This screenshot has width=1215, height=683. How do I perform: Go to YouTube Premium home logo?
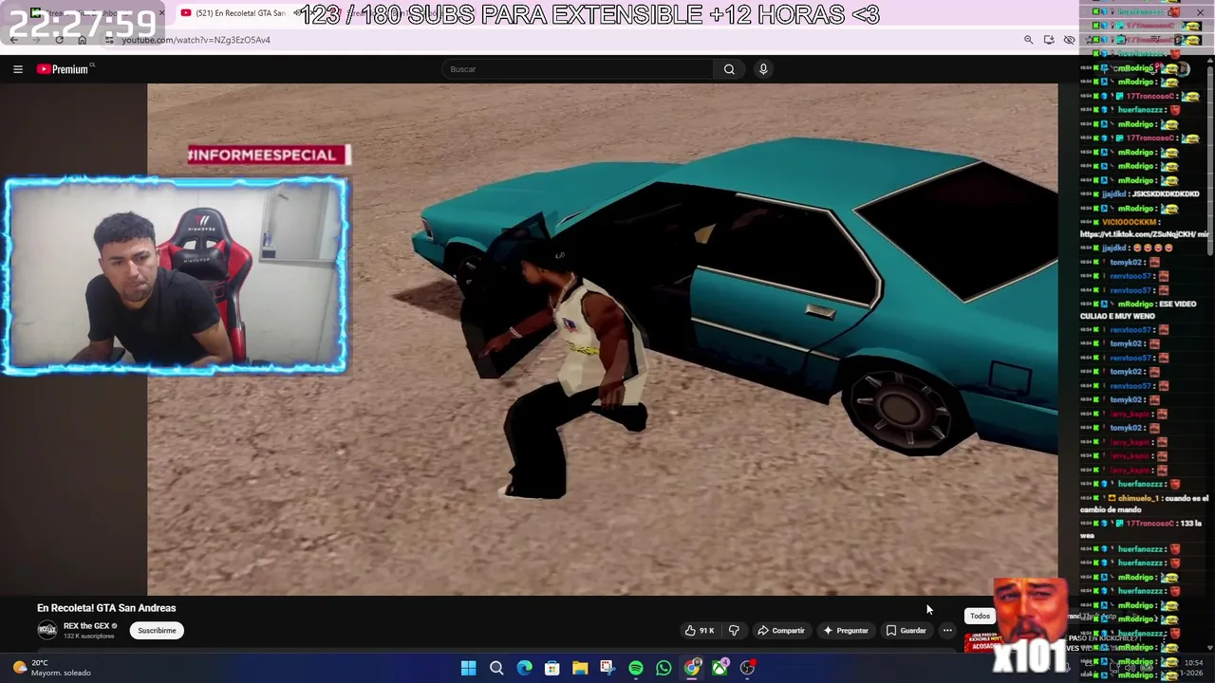point(63,69)
